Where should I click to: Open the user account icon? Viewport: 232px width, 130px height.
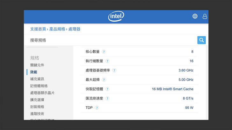pyautogui.click(x=205, y=16)
